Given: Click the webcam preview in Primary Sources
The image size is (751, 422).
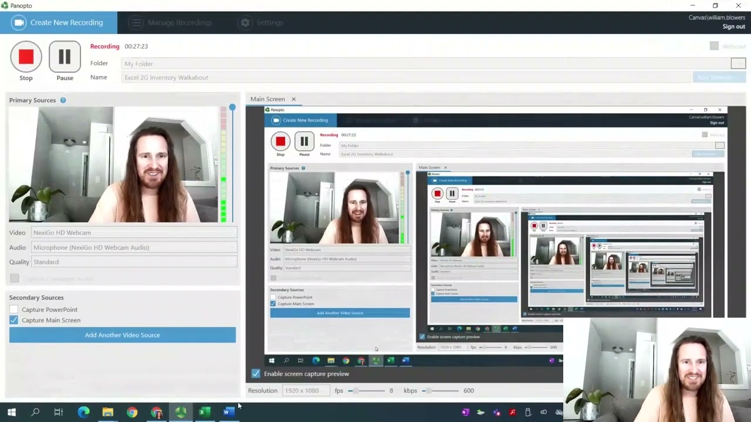Looking at the screenshot, I should (114, 165).
